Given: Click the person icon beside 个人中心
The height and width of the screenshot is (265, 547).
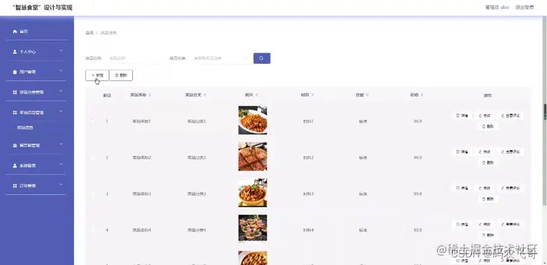Looking at the screenshot, I should pos(15,52).
